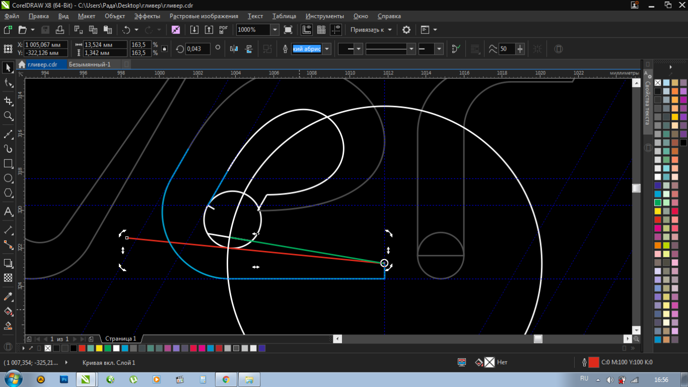
Task: Switch to the 'Безымянный-1' document tab
Action: 90,64
